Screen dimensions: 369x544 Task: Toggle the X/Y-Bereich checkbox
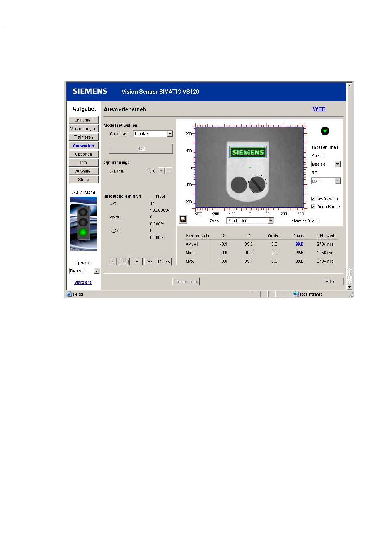[x=313, y=199]
